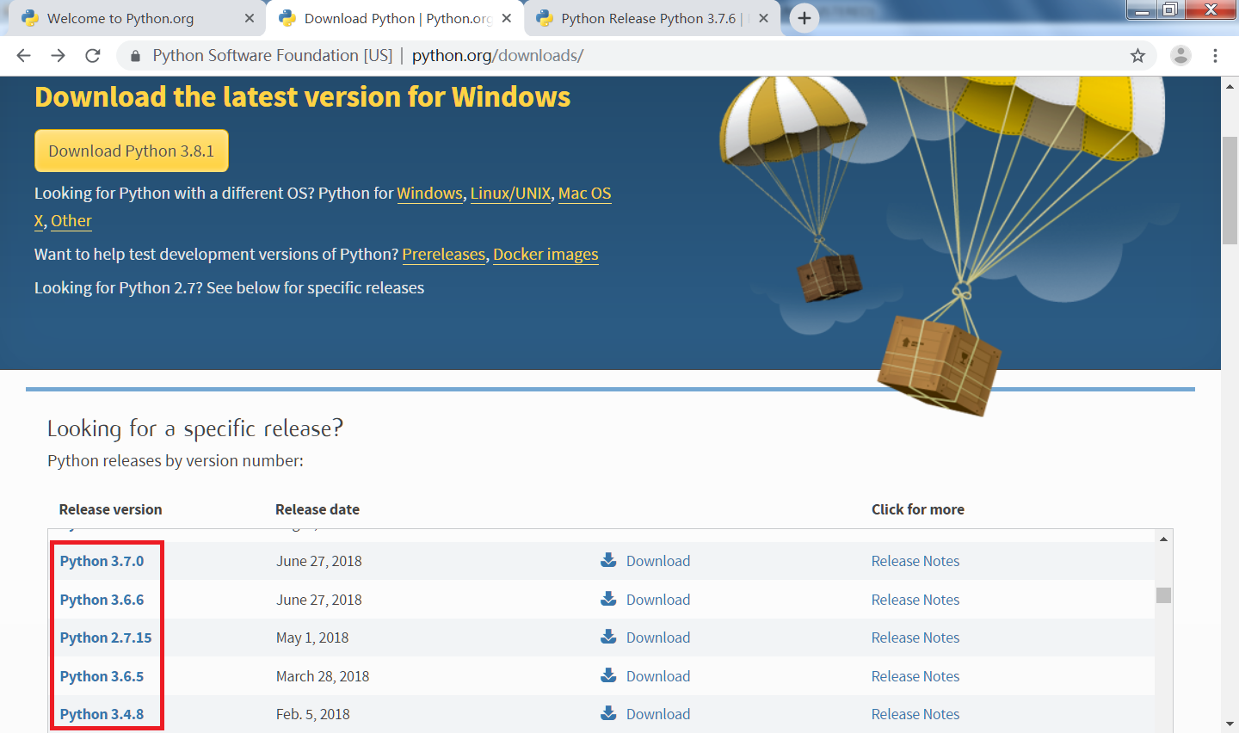Image resolution: width=1239 pixels, height=733 pixels.
Task: Click the main page vertical scrollbar thumb
Action: [x=1230, y=190]
